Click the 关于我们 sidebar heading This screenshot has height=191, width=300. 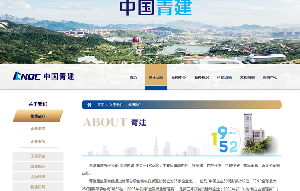[38, 104]
